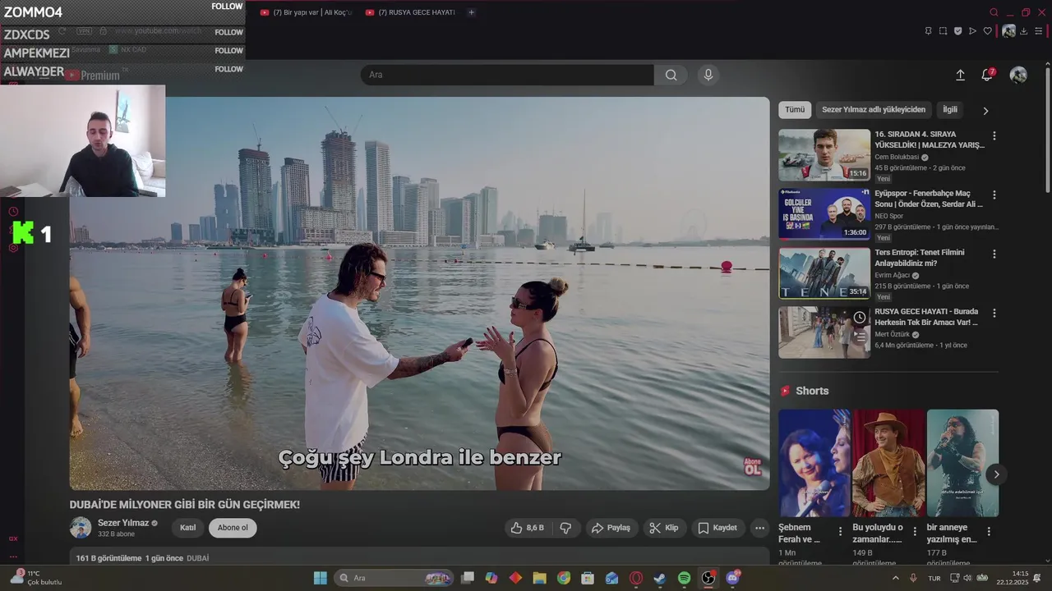This screenshot has width=1052, height=591.
Task: Open Sezer Yılmaz channel name link
Action: [123, 523]
